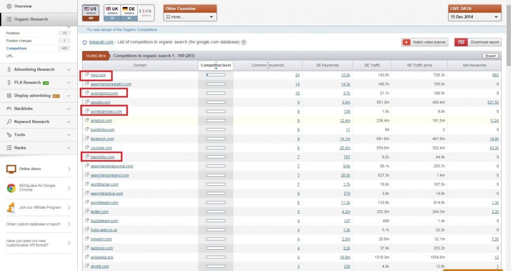
Task: Expand the PLA Research section
Action: point(68,83)
